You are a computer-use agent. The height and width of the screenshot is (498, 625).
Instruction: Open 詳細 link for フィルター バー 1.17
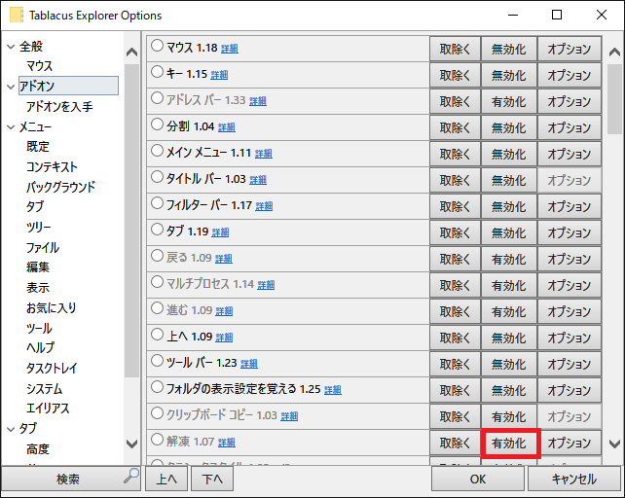[264, 206]
